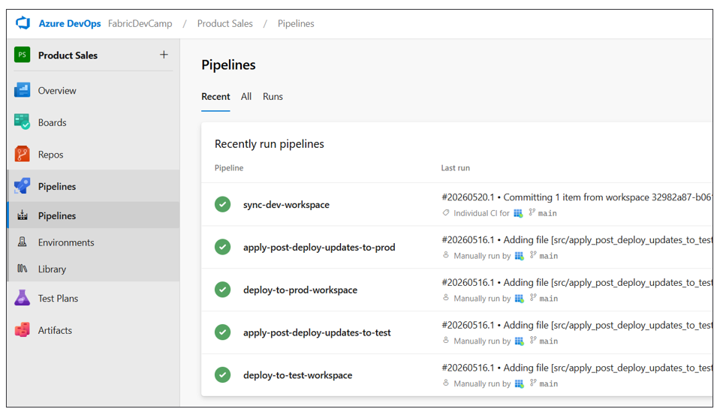Switch to the All tab
The width and height of the screenshot is (717, 412).
click(246, 97)
